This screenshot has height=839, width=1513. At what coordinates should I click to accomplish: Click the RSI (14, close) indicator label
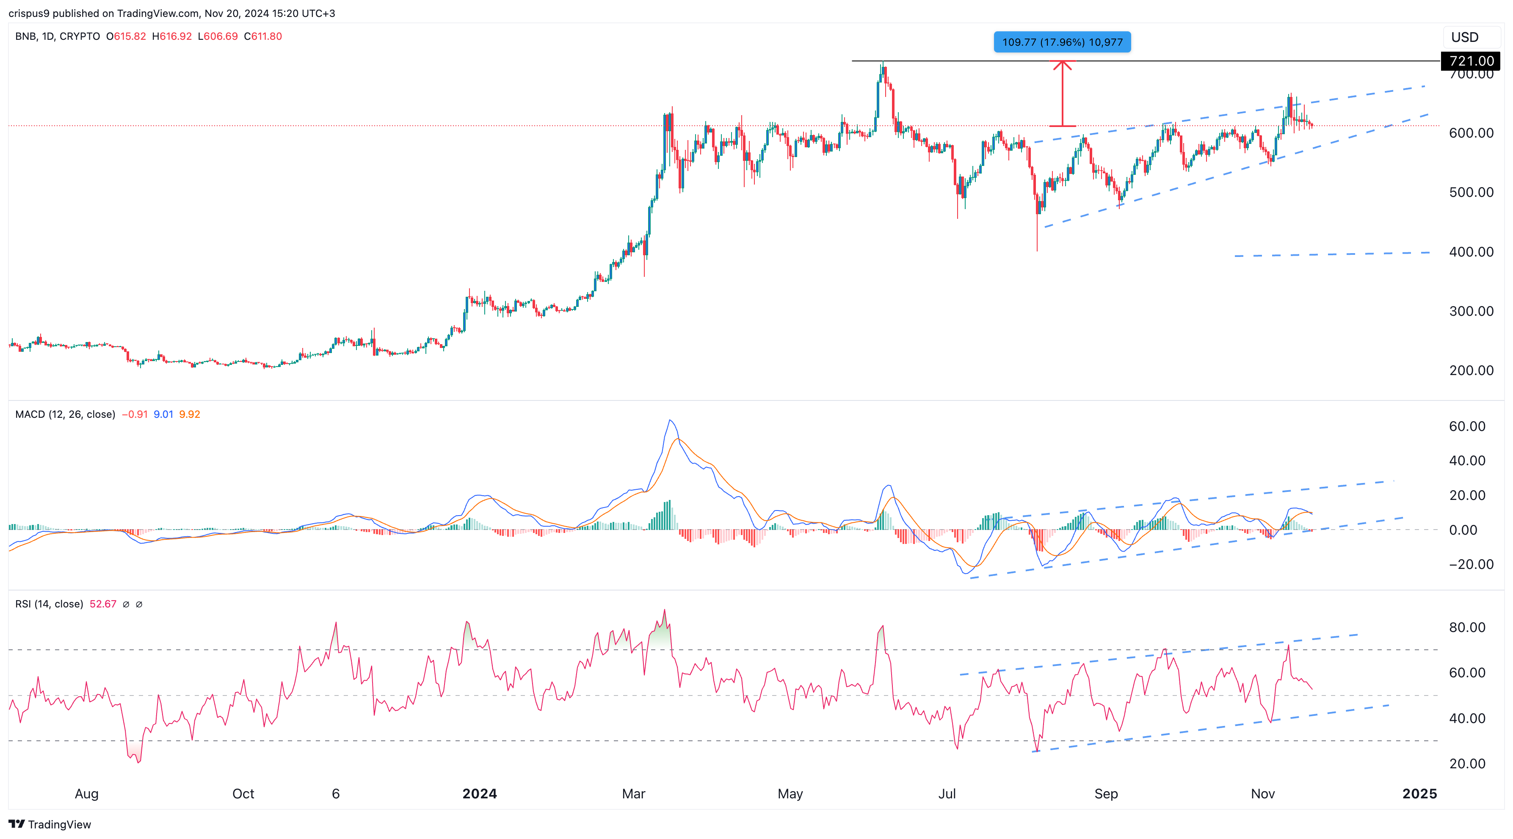(x=50, y=604)
